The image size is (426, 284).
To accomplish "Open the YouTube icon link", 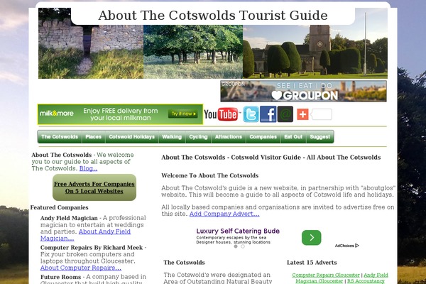I will (x=222, y=114).
